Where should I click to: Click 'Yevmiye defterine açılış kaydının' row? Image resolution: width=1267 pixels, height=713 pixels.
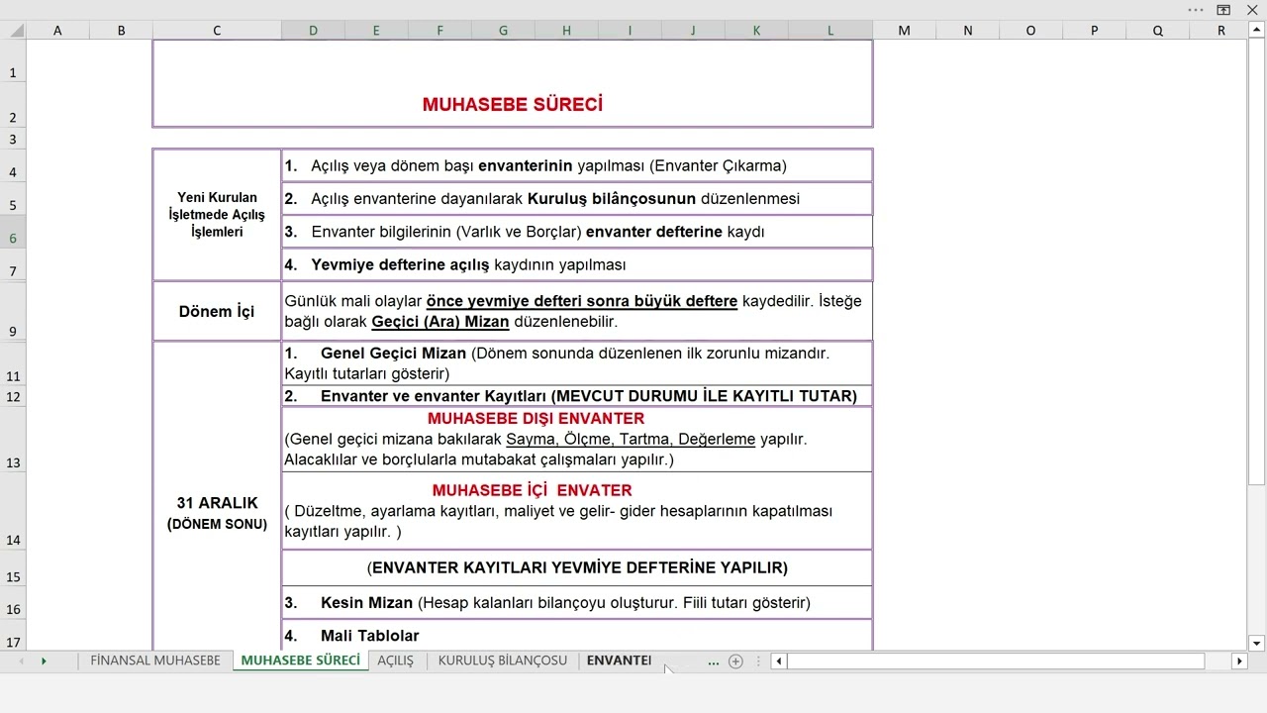coord(577,264)
